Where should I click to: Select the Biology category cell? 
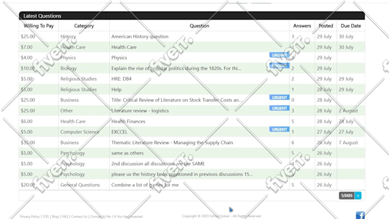(69, 68)
